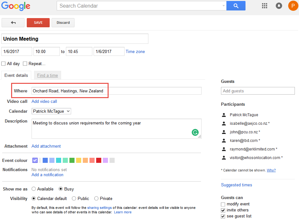The height and width of the screenshot is (220, 299).
Task: Click the end time 10:45 field
Action: [x=79, y=51]
